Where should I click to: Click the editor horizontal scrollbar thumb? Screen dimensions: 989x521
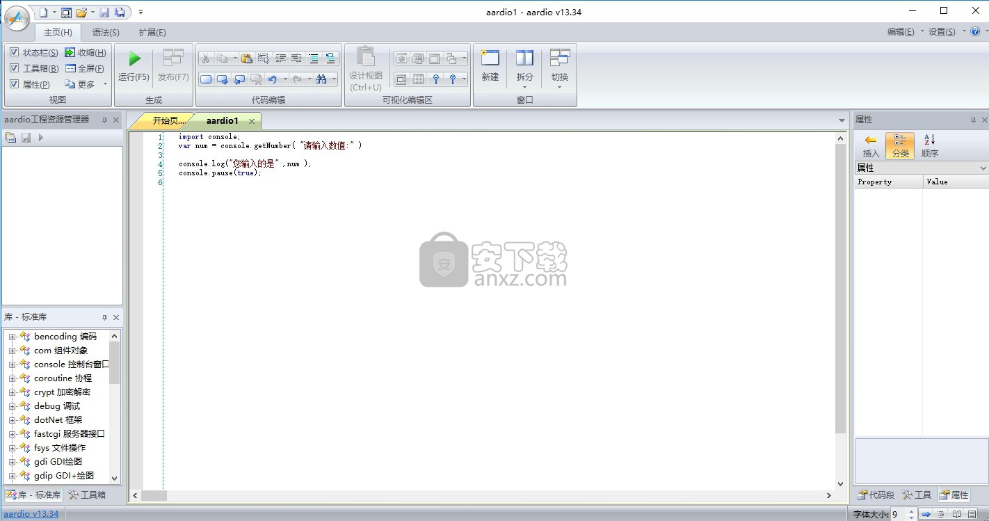[154, 496]
